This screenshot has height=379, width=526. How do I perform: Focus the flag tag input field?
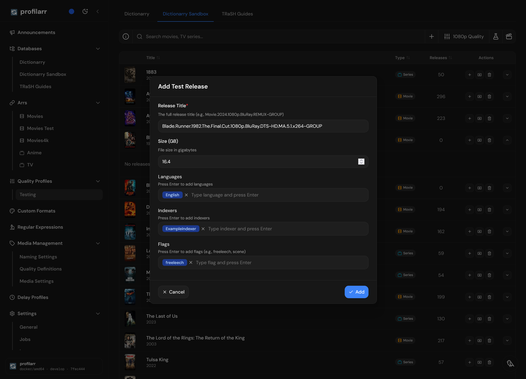click(x=280, y=263)
